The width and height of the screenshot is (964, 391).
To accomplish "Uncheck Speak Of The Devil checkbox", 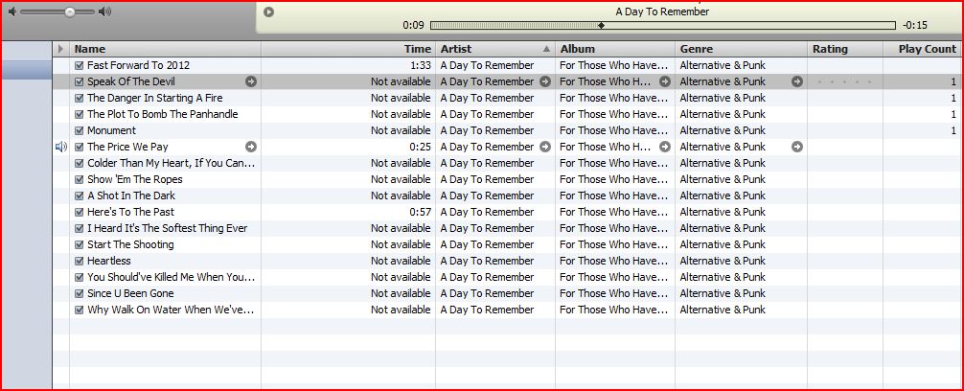I will [x=79, y=81].
